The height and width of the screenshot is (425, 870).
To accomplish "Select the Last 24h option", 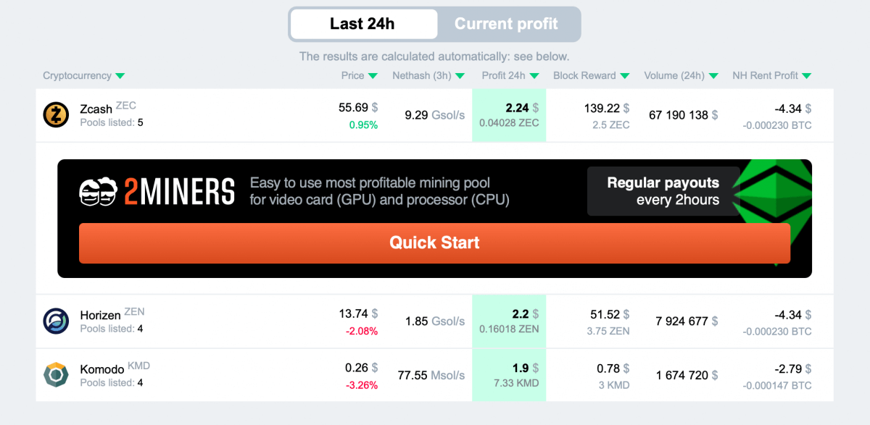I will tap(363, 24).
